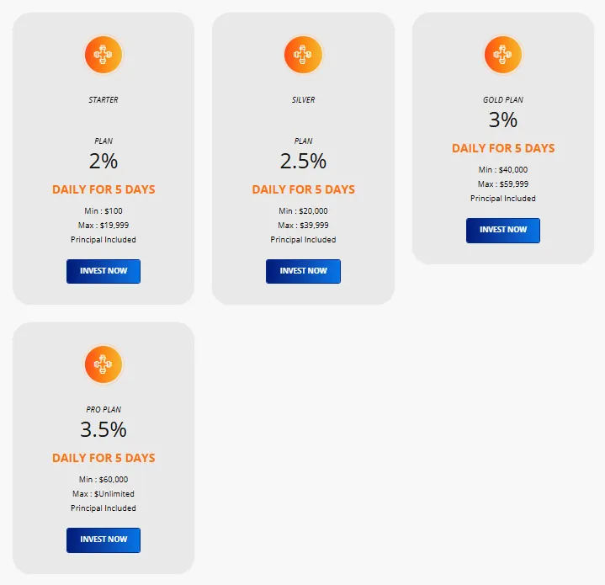Click the Gold Plan's Daily For 5 Days heading

(503, 148)
